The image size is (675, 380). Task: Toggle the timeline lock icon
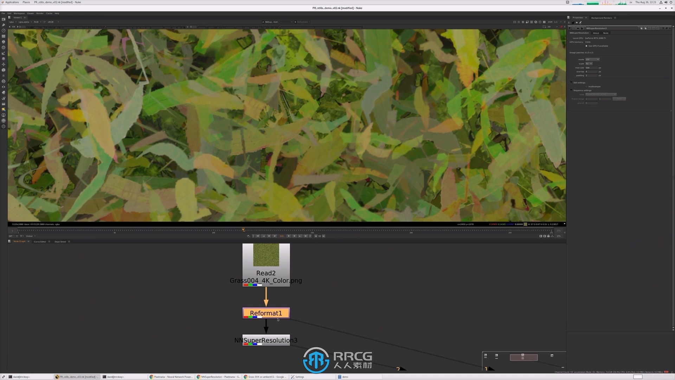pos(548,236)
